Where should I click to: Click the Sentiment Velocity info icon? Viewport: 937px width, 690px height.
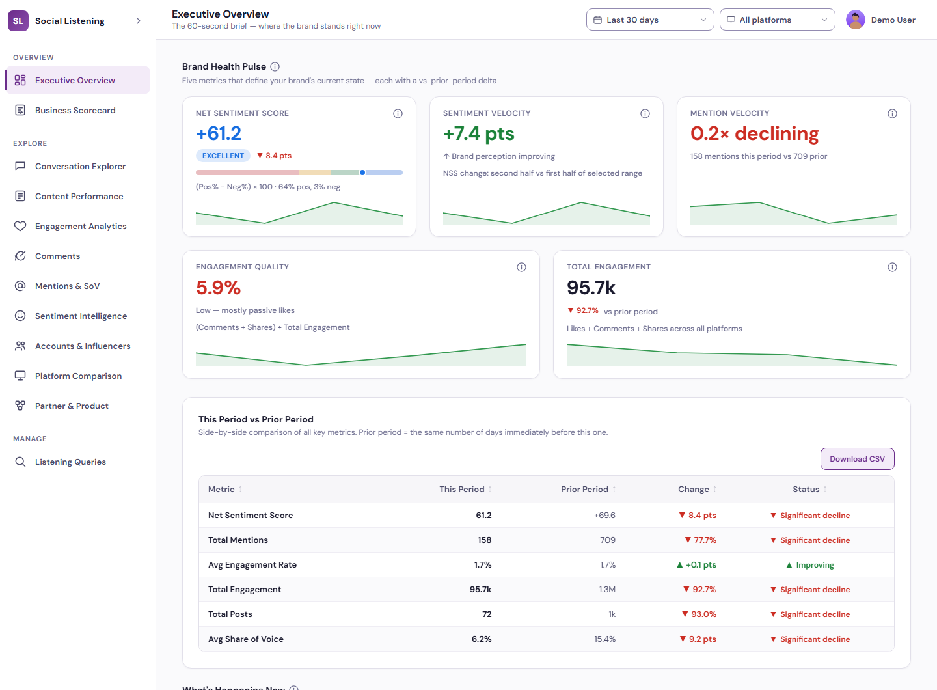[x=645, y=113]
